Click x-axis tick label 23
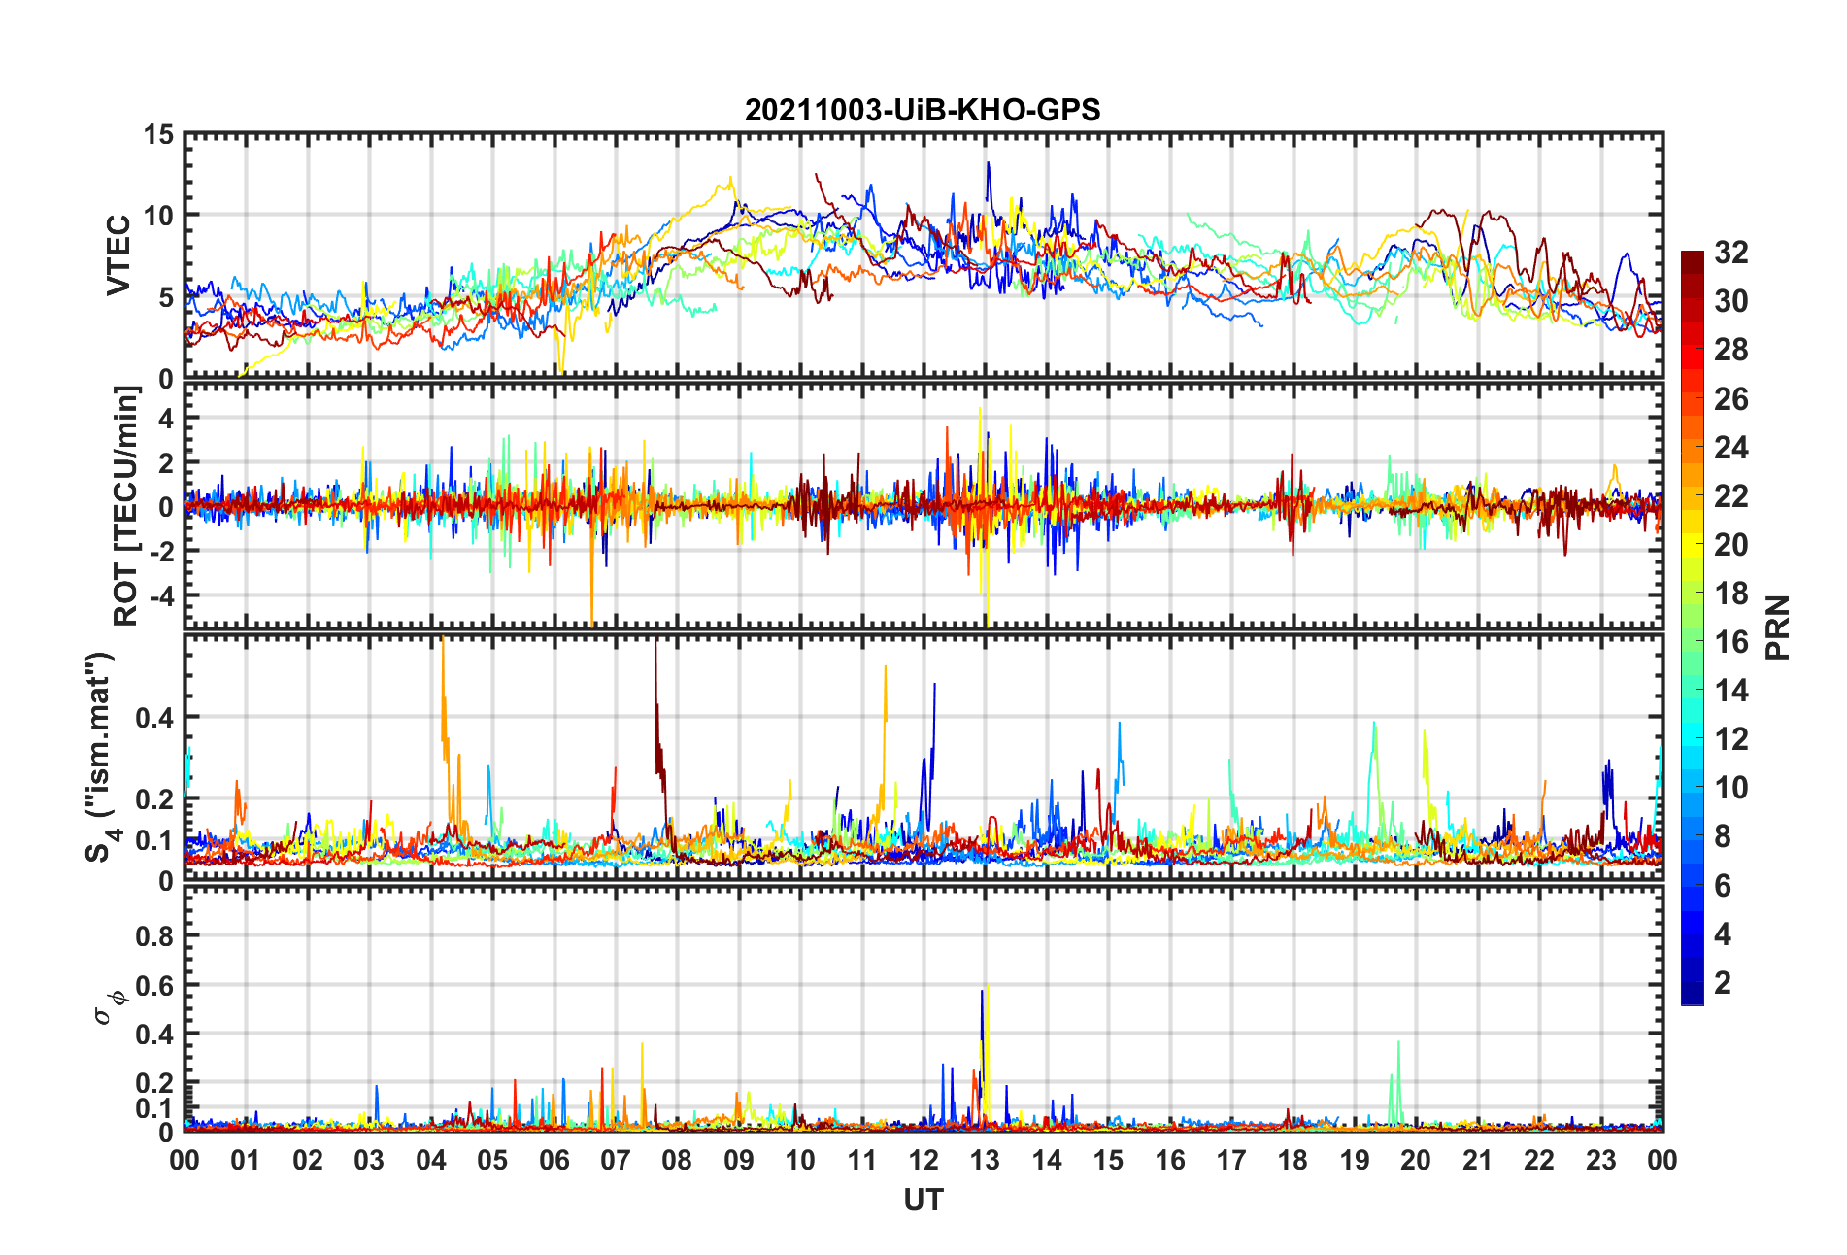The image size is (1847, 1255). pyautogui.click(x=1601, y=1160)
